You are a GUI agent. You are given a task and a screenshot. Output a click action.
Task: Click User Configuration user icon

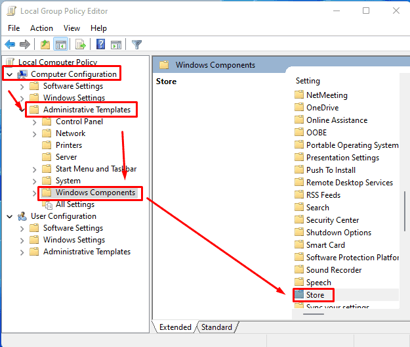point(22,216)
